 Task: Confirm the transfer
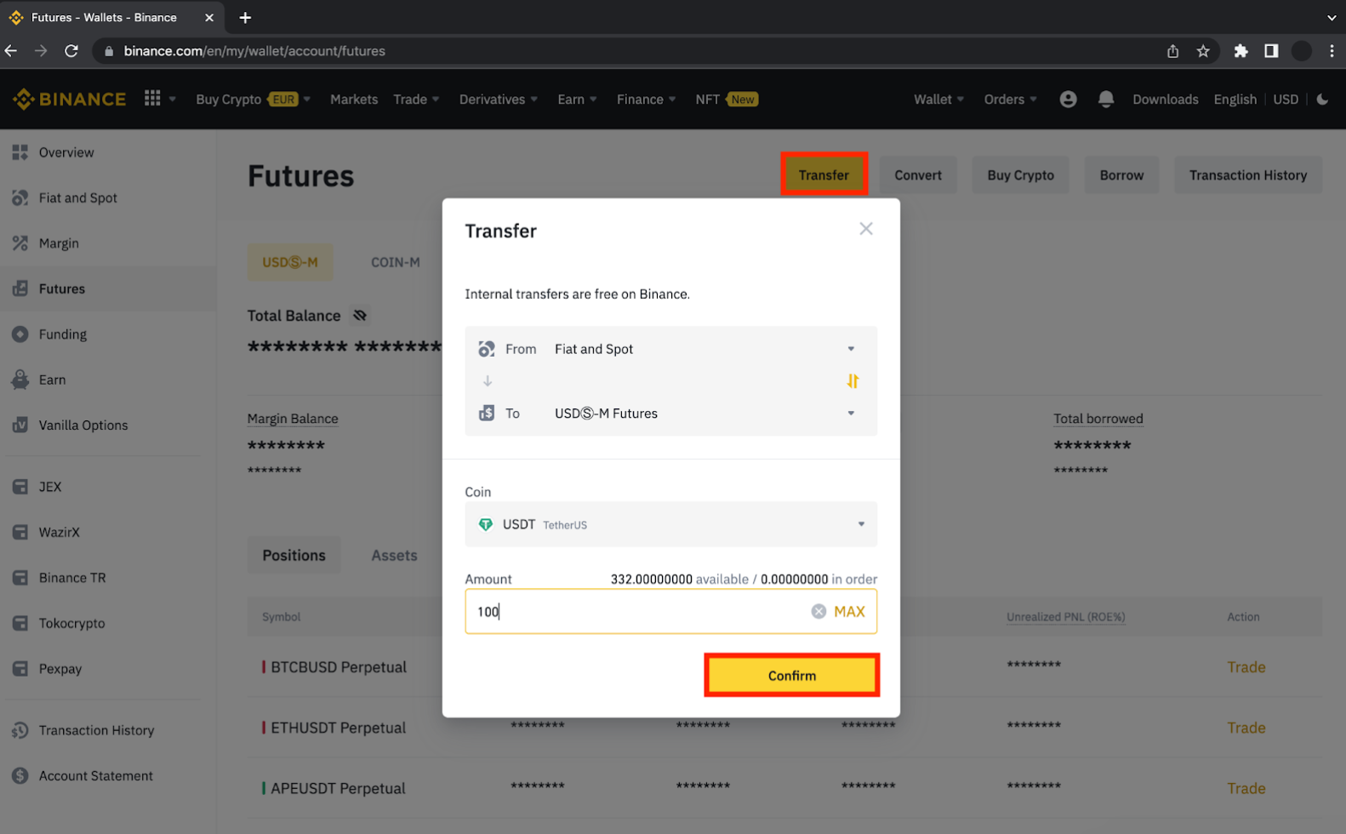pos(792,676)
